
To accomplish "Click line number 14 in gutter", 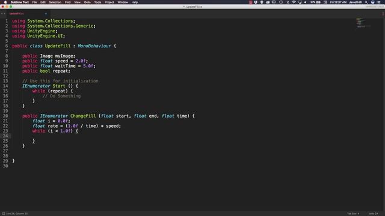I will [x=5, y=86].
